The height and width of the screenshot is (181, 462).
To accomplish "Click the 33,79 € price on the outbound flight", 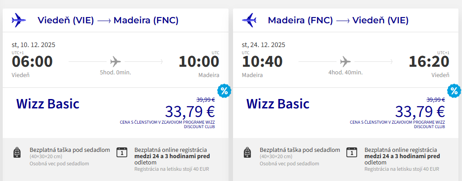I will click(x=190, y=111).
